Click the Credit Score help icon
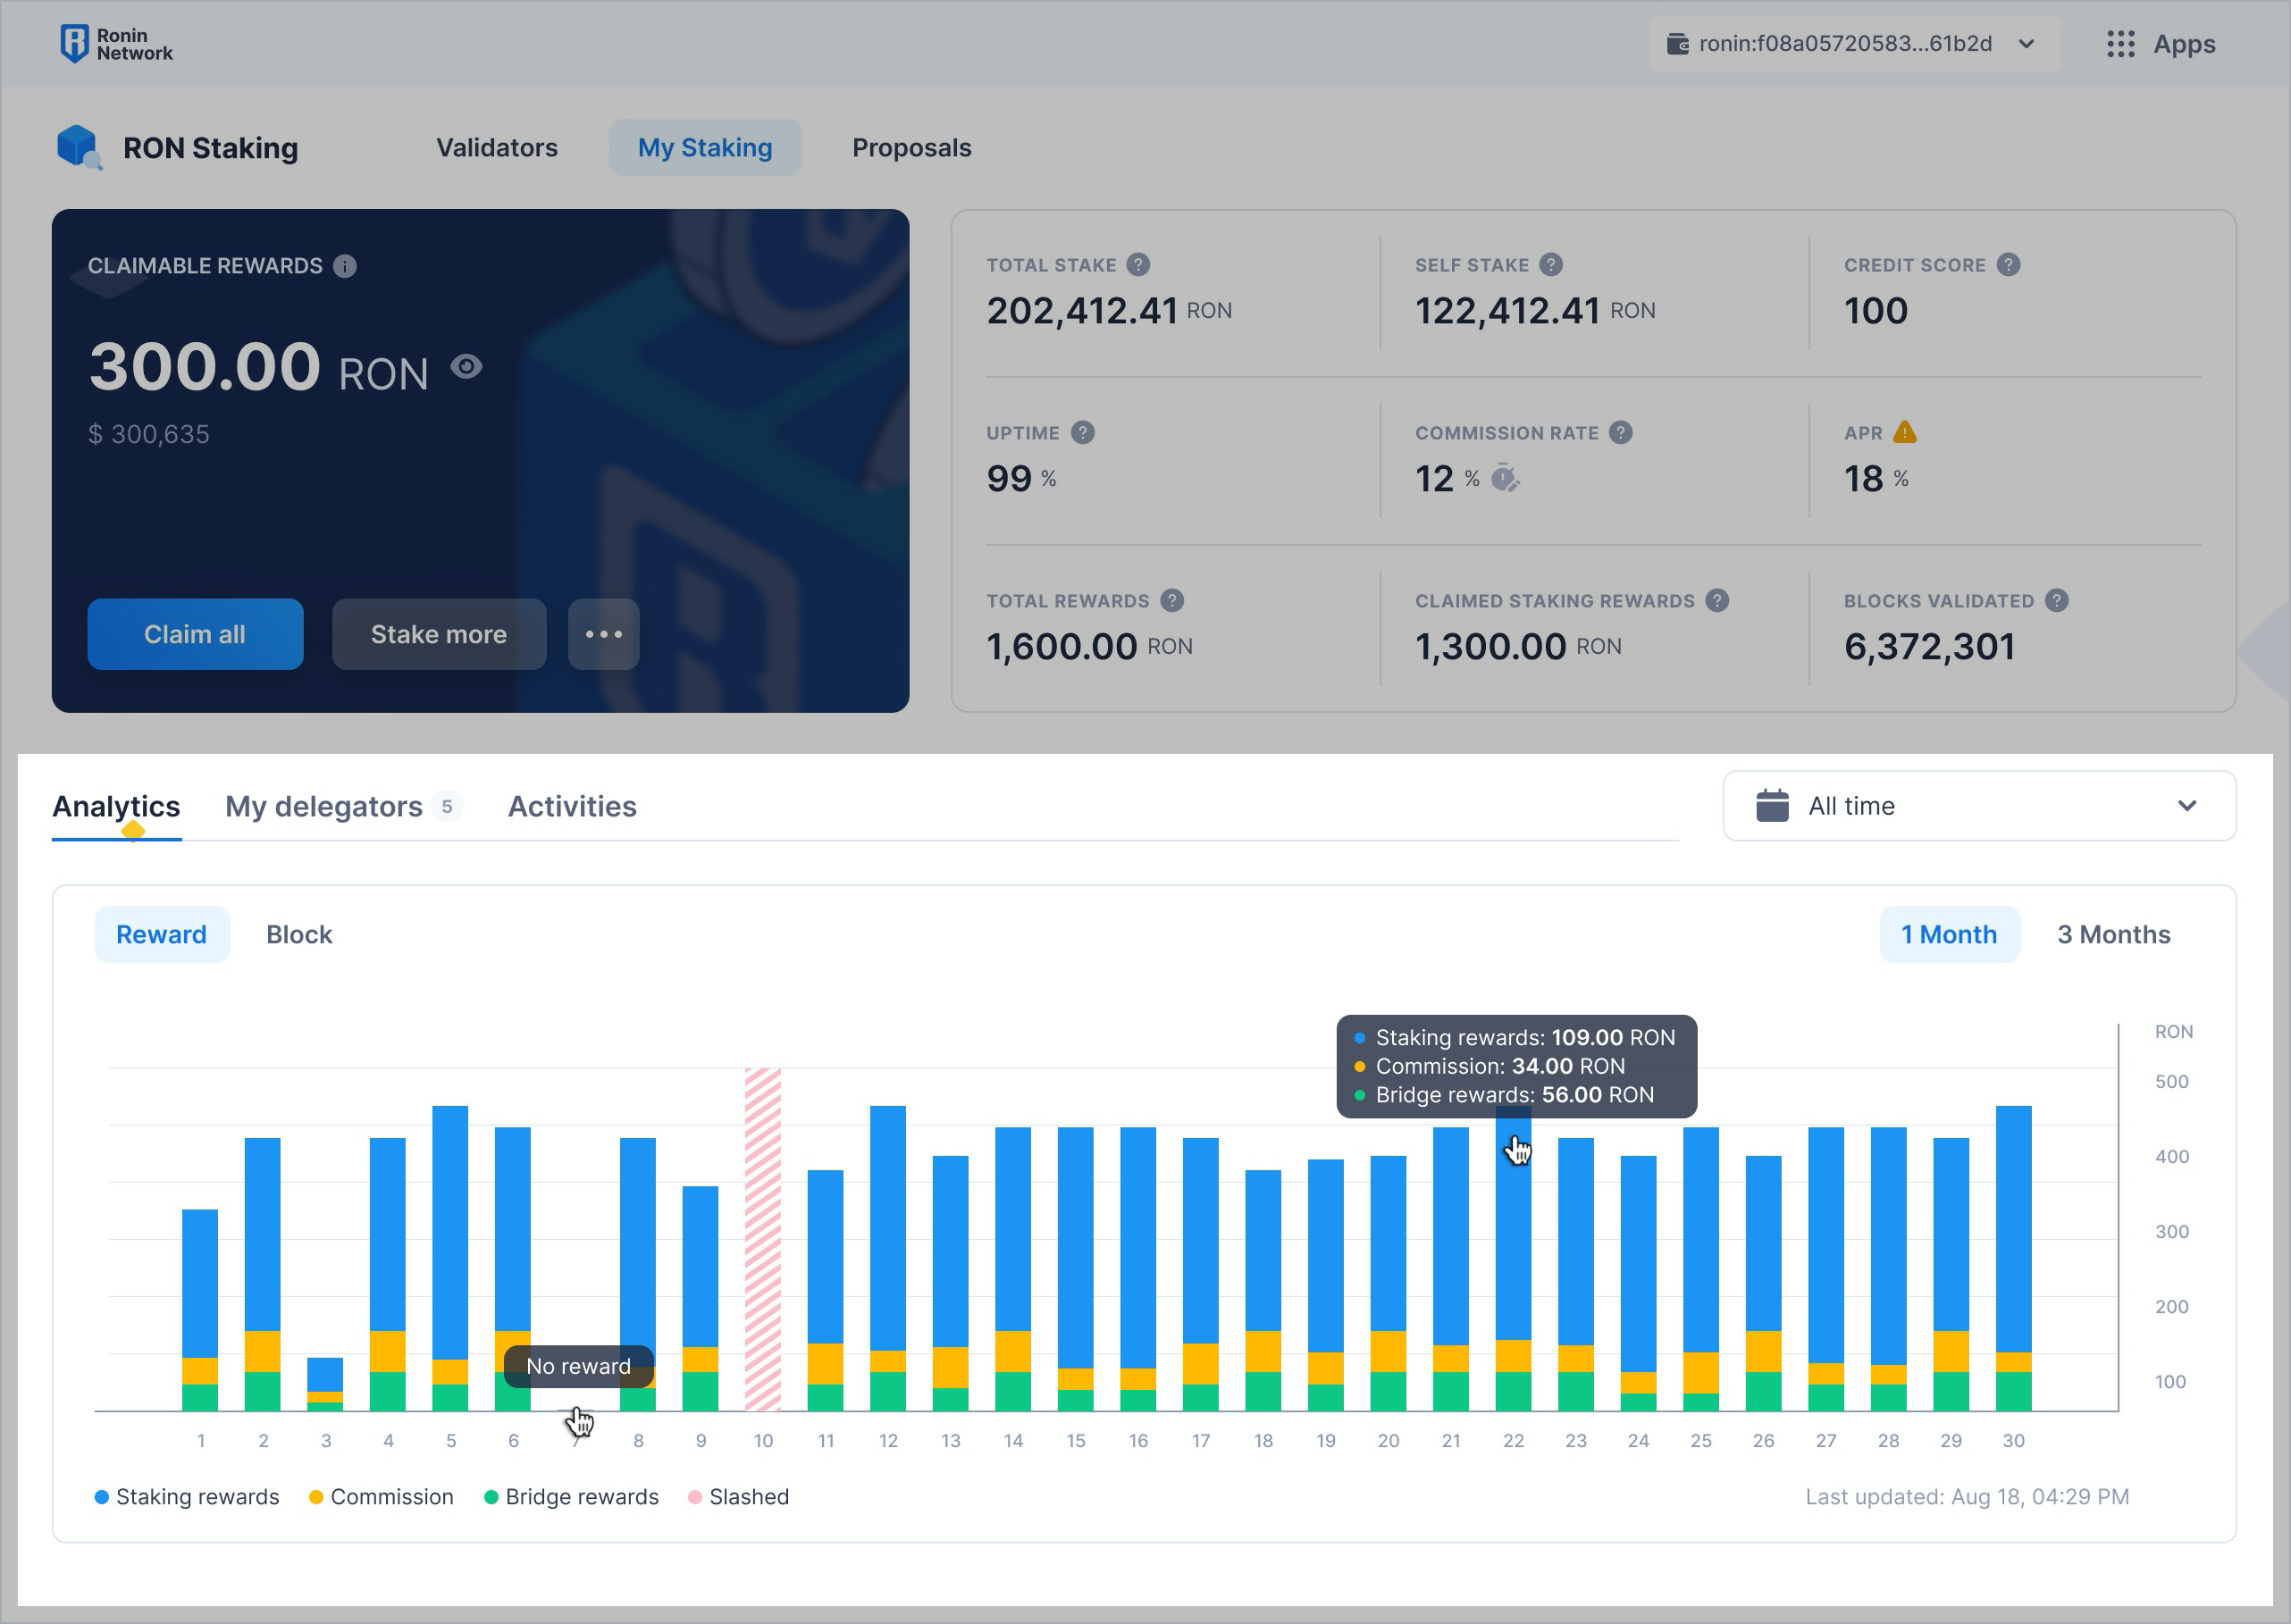The height and width of the screenshot is (1624, 2291). (2008, 265)
